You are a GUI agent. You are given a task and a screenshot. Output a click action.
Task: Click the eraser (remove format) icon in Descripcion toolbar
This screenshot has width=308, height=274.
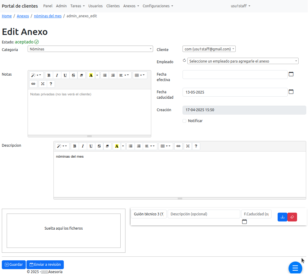(x=107, y=146)
